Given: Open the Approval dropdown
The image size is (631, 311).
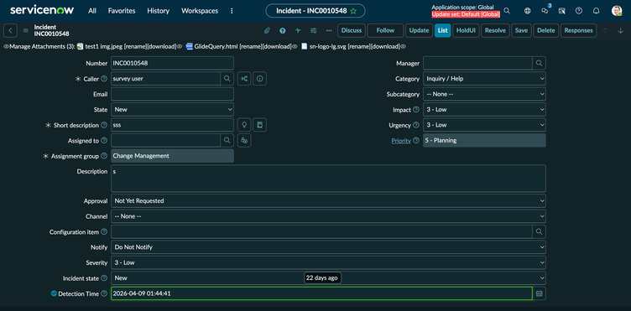Looking at the screenshot, I should tap(328, 200).
